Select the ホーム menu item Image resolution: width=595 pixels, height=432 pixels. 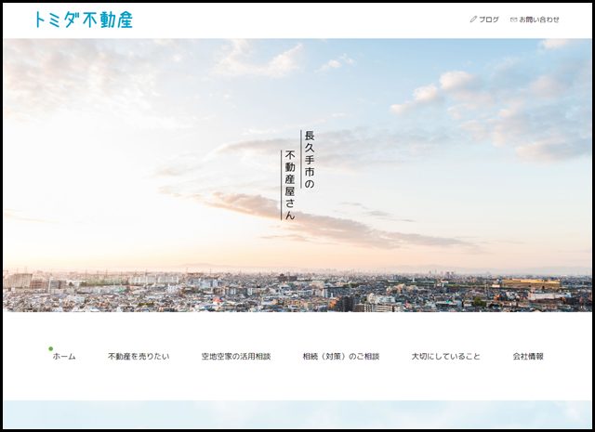point(64,357)
